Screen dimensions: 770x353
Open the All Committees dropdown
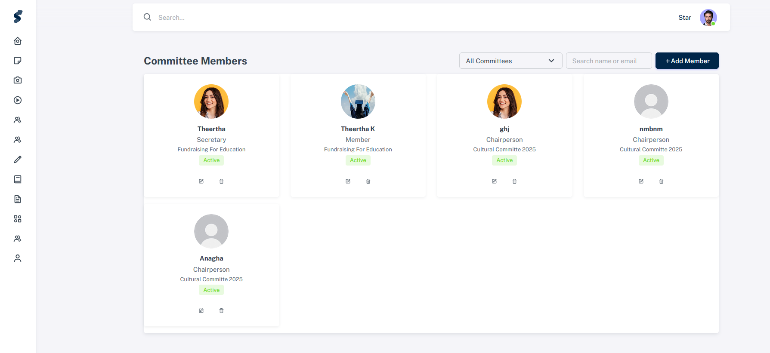(510, 61)
